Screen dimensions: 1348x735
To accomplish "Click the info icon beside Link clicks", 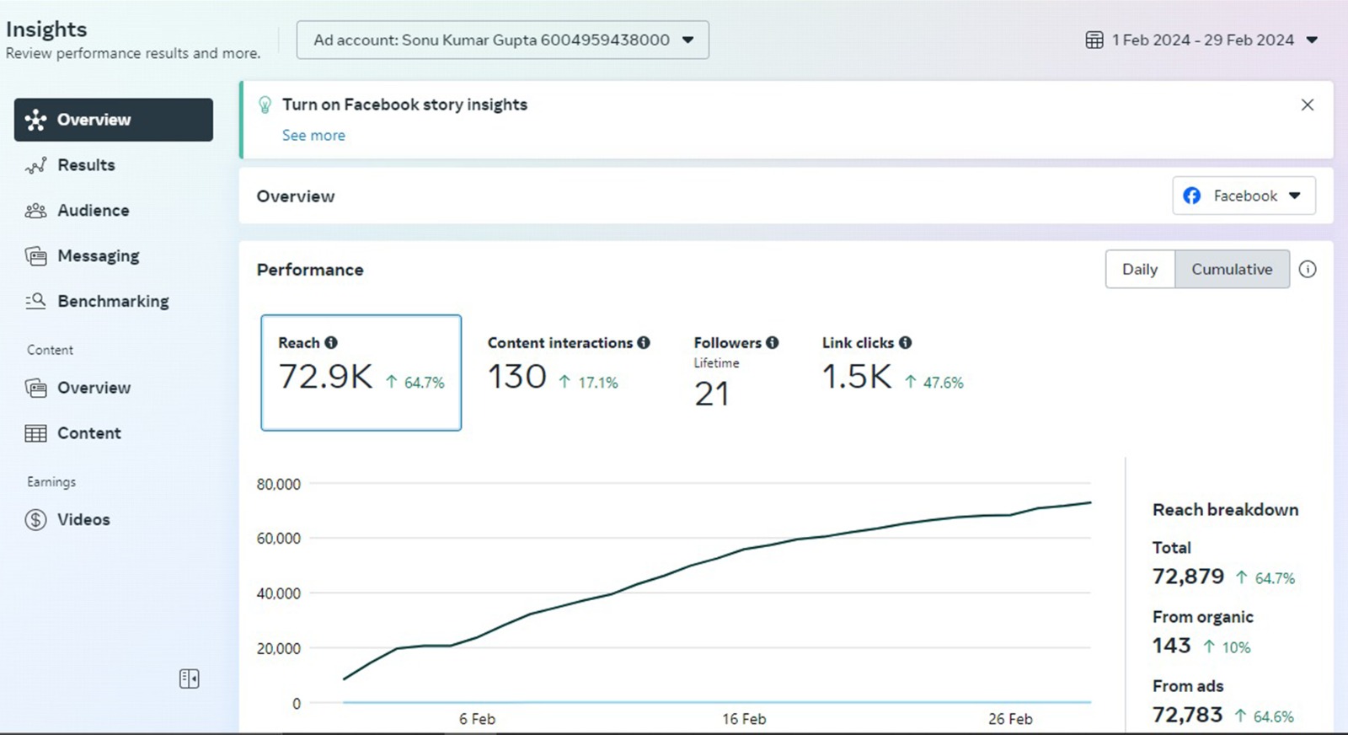I will tap(905, 342).
